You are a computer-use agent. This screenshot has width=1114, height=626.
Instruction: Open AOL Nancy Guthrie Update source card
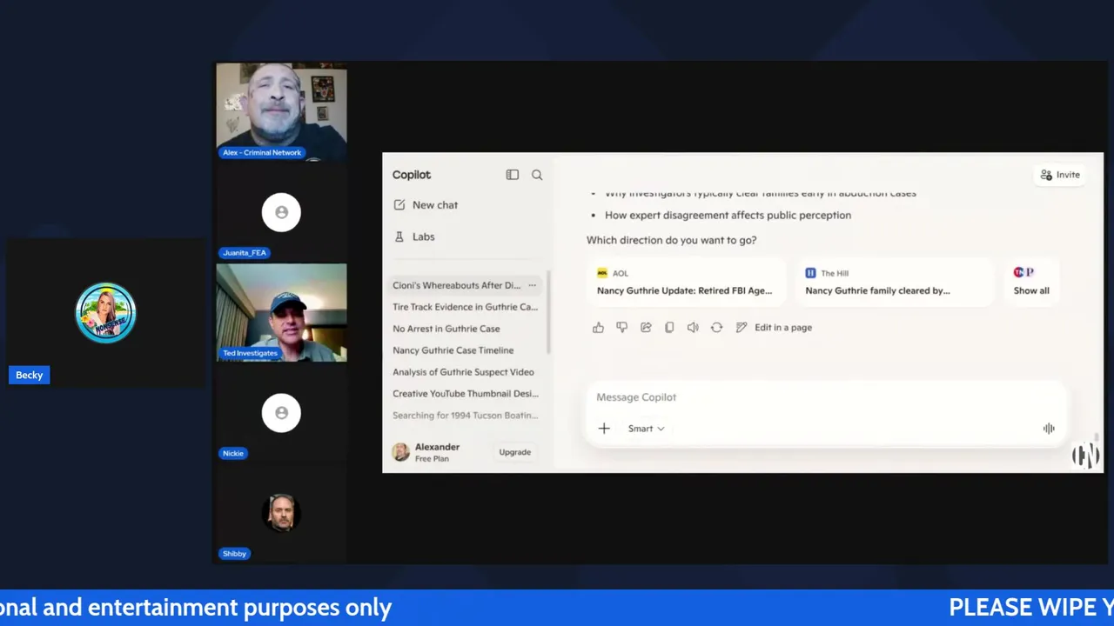[x=685, y=282]
